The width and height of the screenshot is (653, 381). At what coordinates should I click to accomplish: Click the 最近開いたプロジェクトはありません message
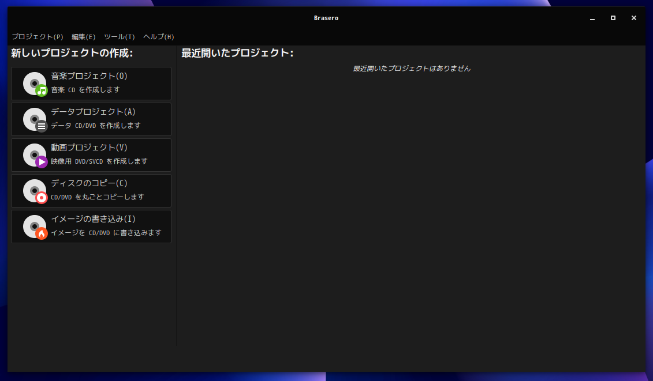pyautogui.click(x=412, y=68)
